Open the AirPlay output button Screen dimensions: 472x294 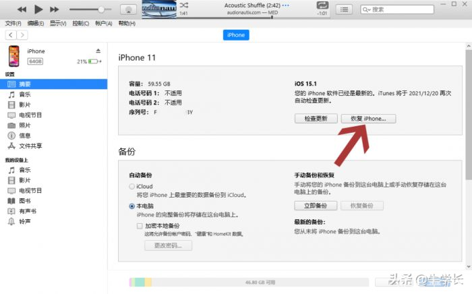(128, 9)
